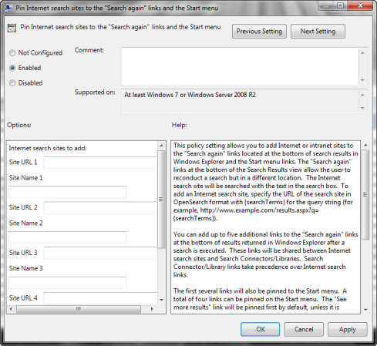Select the Enabled radio button
This screenshot has height=346, width=377.
pos(12,68)
